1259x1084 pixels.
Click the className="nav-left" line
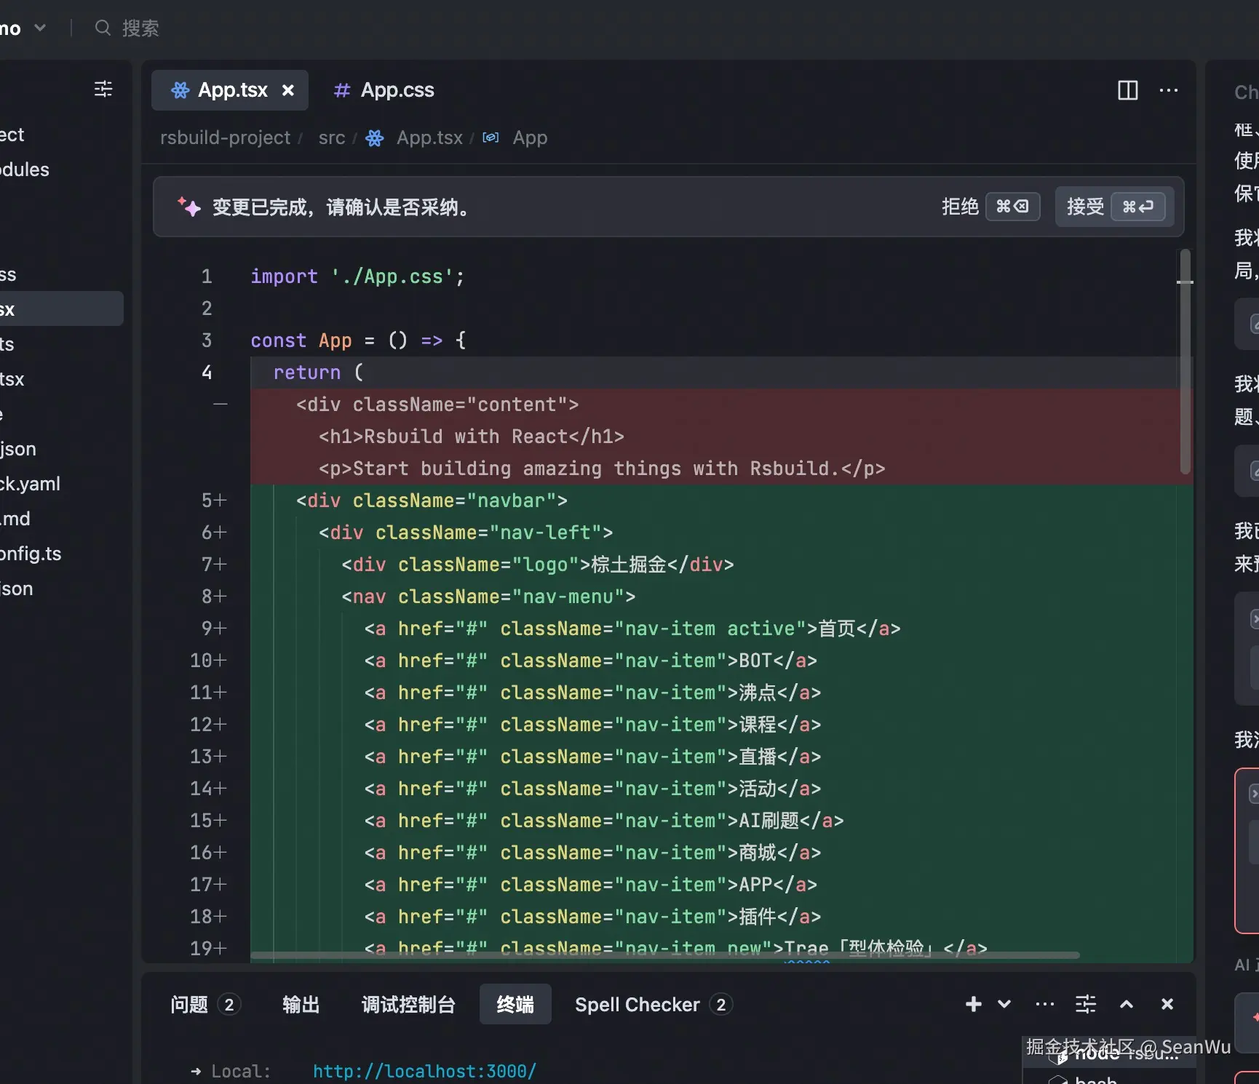click(x=466, y=533)
